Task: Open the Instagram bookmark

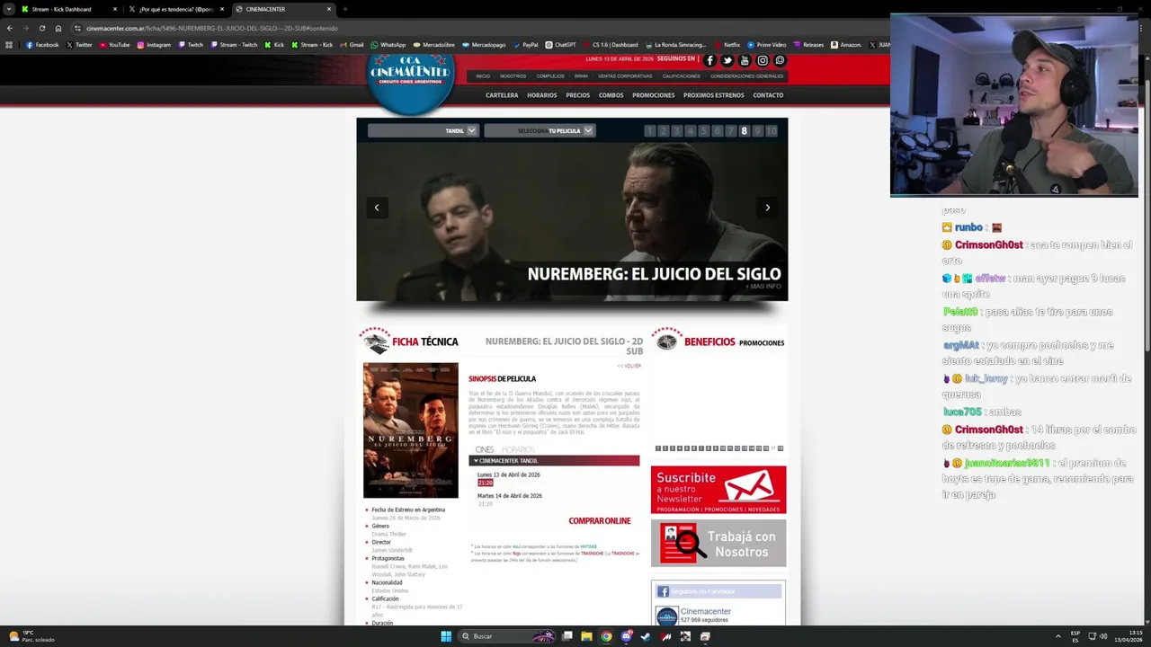Action: pyautogui.click(x=154, y=45)
